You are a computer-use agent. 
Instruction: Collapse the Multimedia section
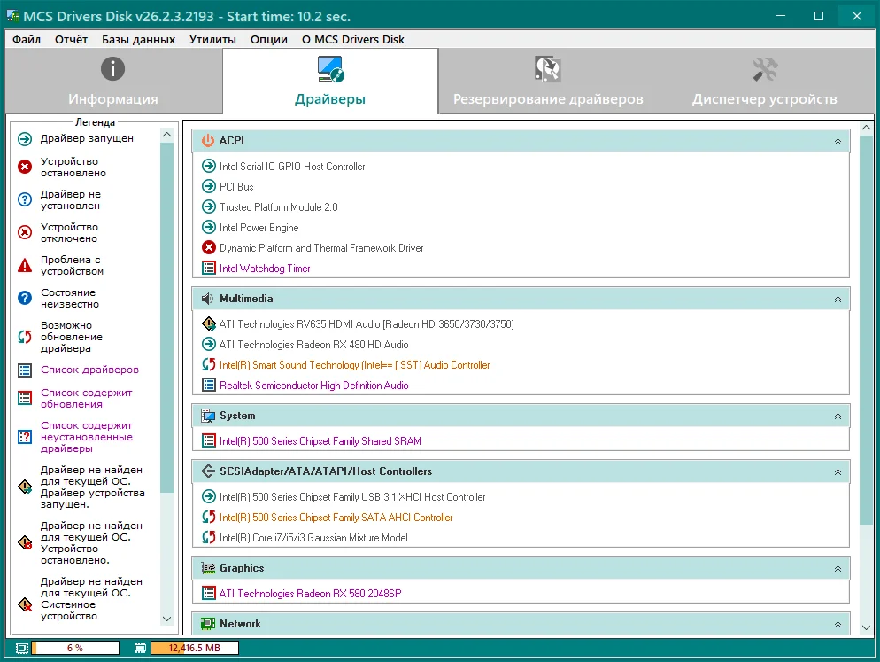click(838, 300)
